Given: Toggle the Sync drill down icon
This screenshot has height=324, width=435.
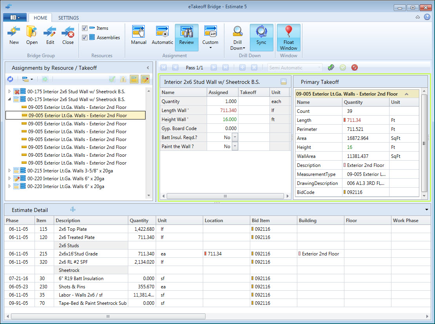Looking at the screenshot, I should click(261, 32).
